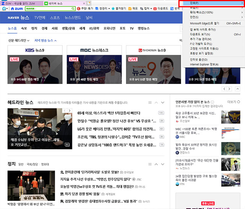Image resolution: width=245 pixels, height=209 pixels.
Task: Open article 65세 이상, 아스트라 백신 headline
Action: [x=109, y=113]
